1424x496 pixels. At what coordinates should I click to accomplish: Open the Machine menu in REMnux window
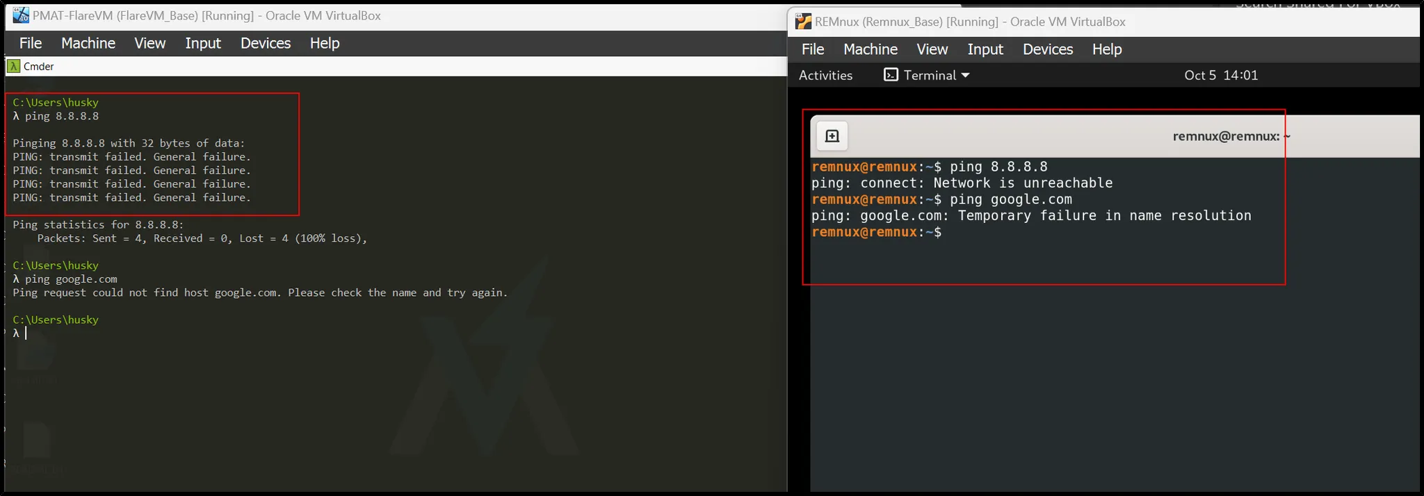pos(871,49)
